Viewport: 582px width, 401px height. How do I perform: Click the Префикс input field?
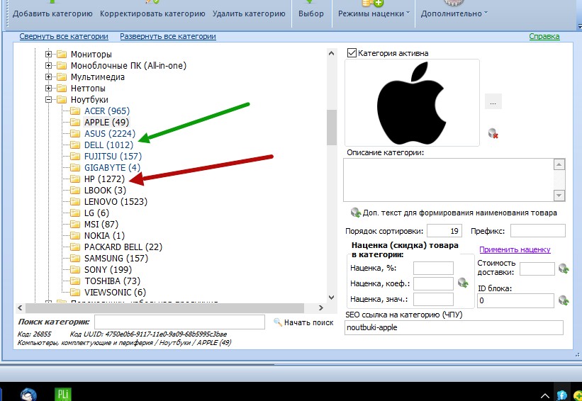click(x=537, y=231)
